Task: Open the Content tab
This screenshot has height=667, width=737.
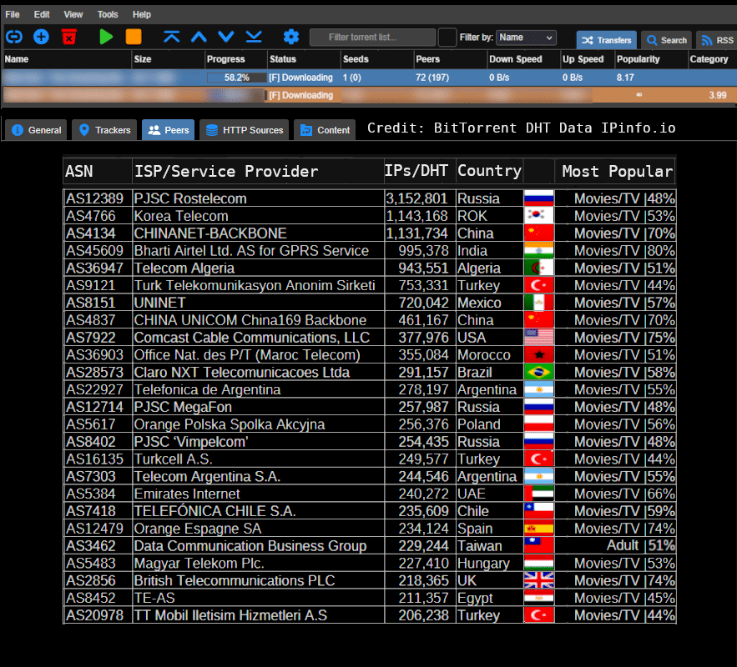Action: (x=325, y=130)
